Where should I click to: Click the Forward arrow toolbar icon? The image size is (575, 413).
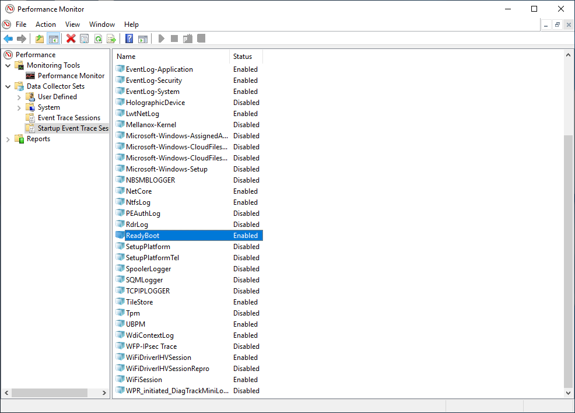(22, 38)
